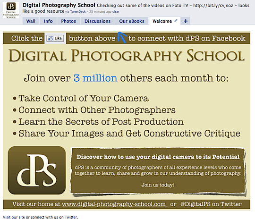Click the blue '3 million' text
255x220 pixels.
95,78
